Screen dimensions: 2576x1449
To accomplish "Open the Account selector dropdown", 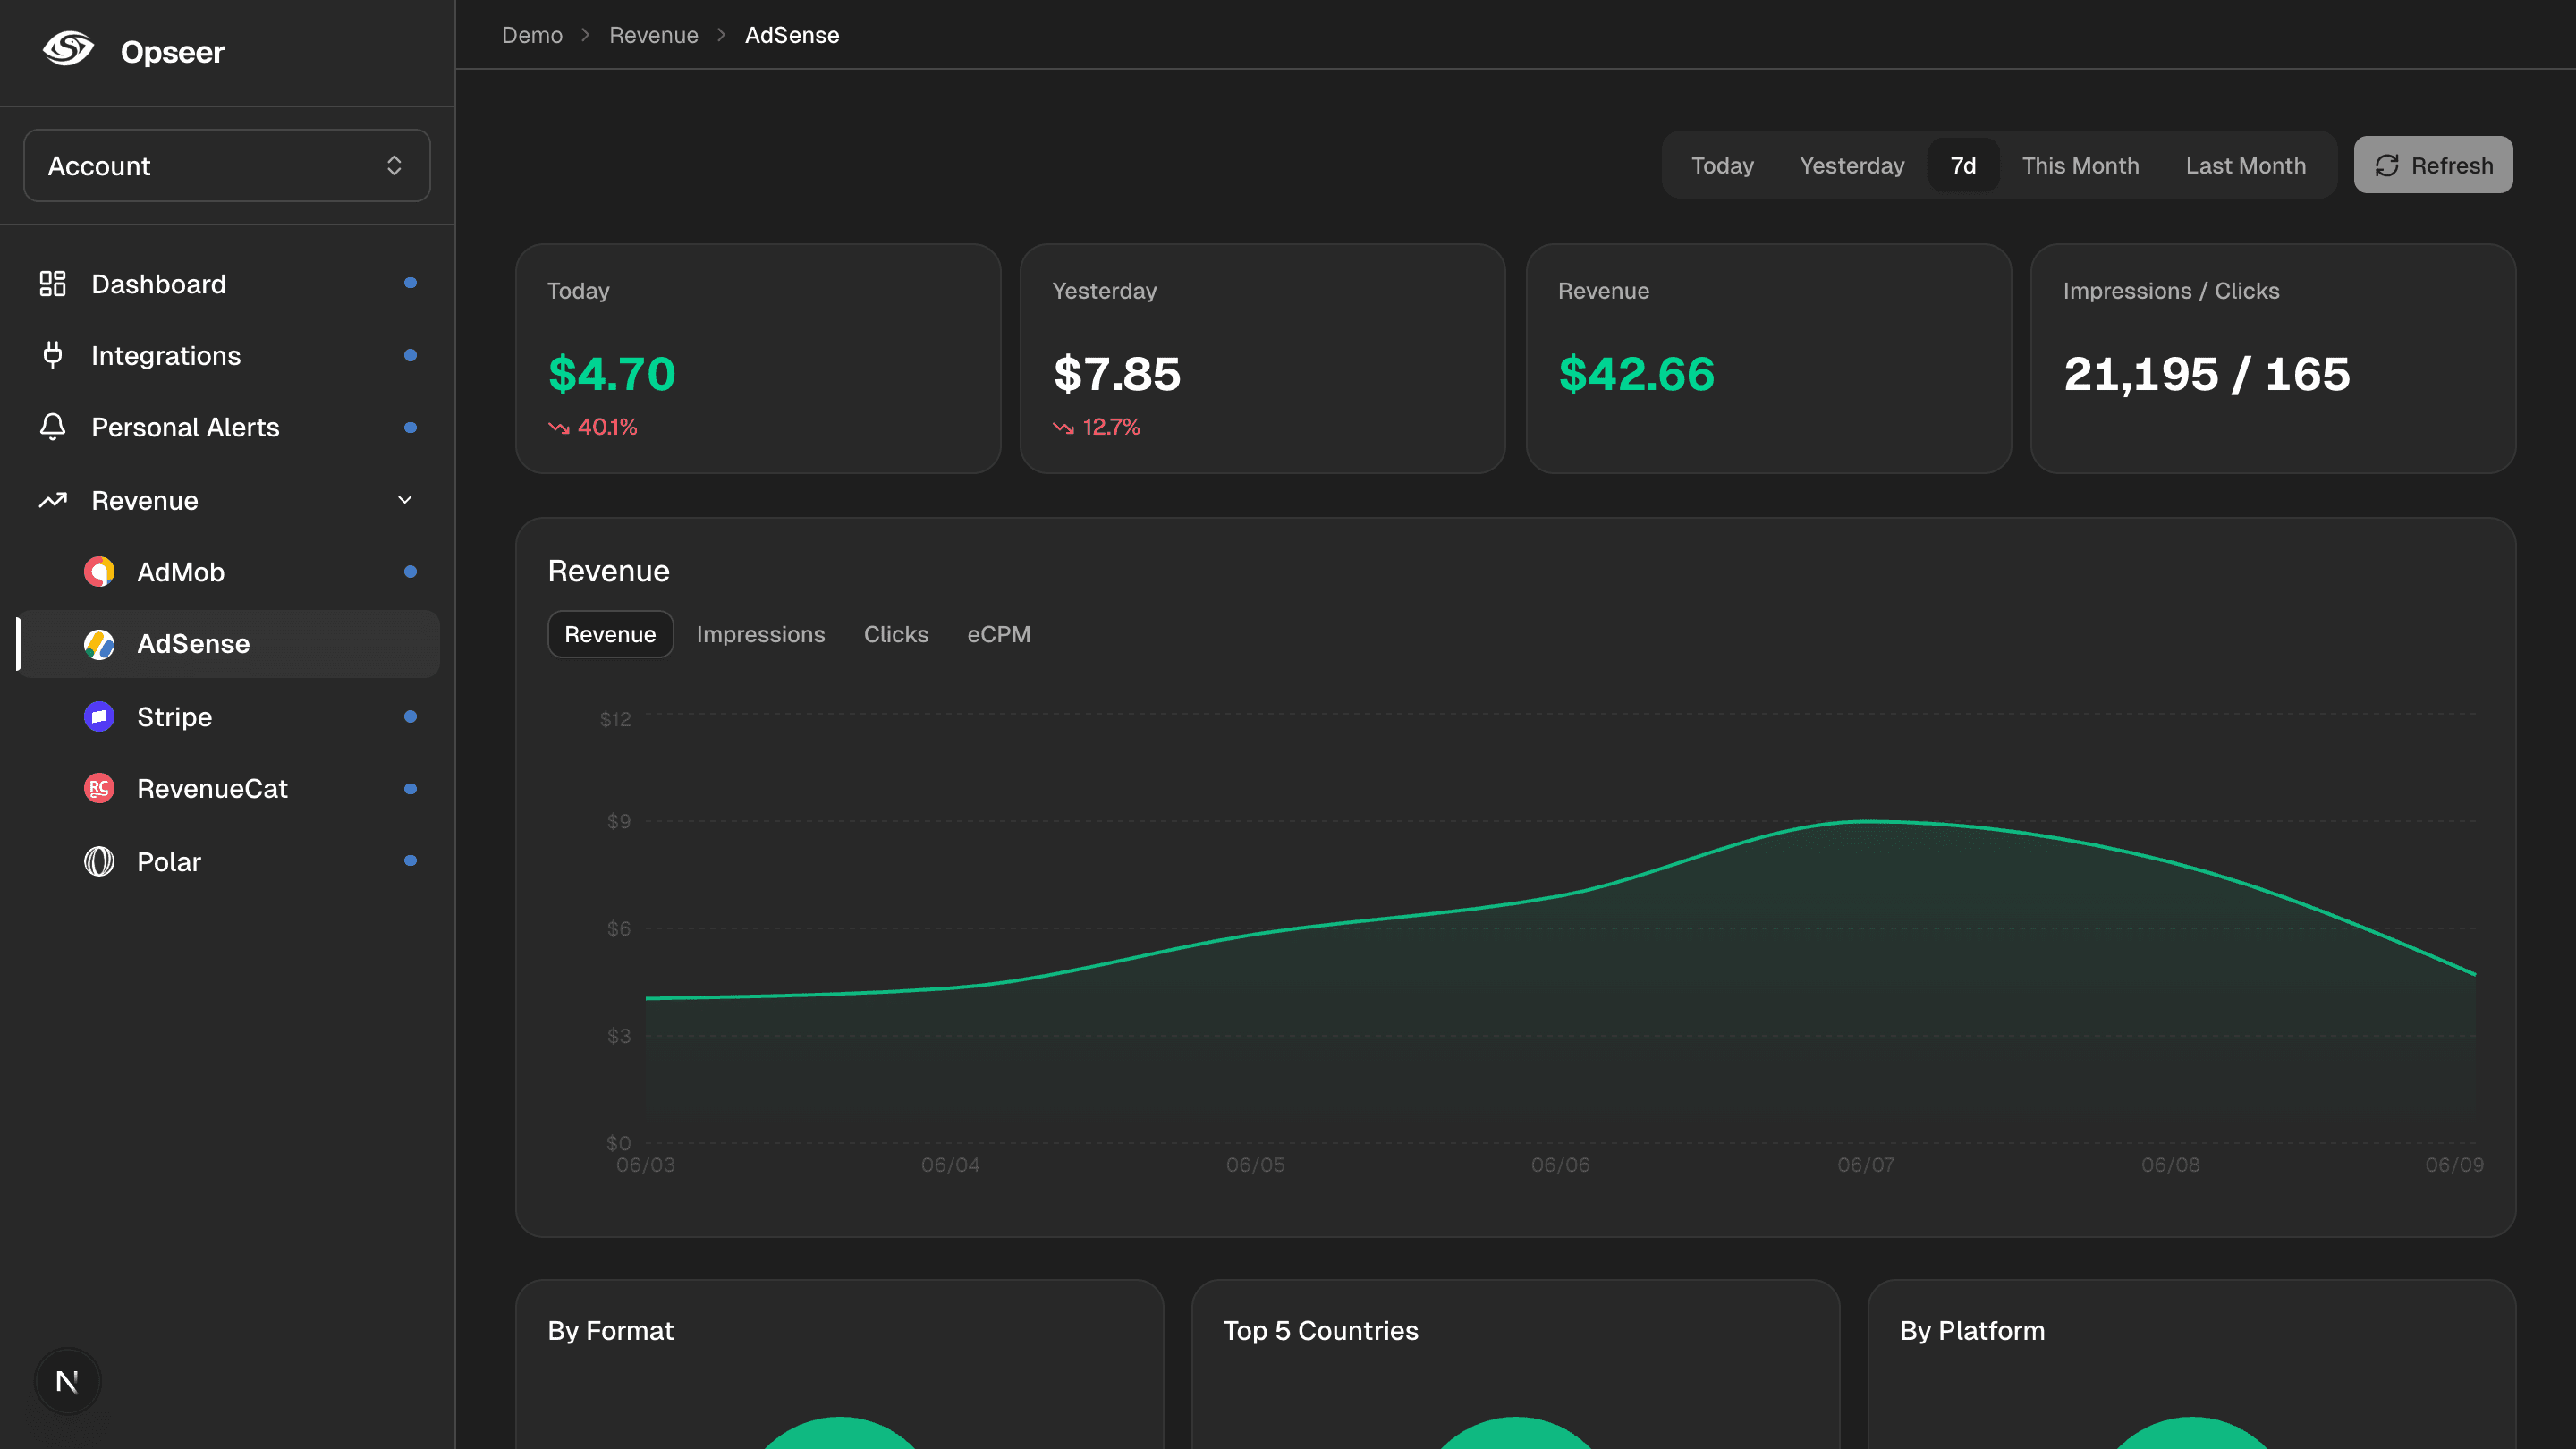I will pyautogui.click(x=227, y=165).
